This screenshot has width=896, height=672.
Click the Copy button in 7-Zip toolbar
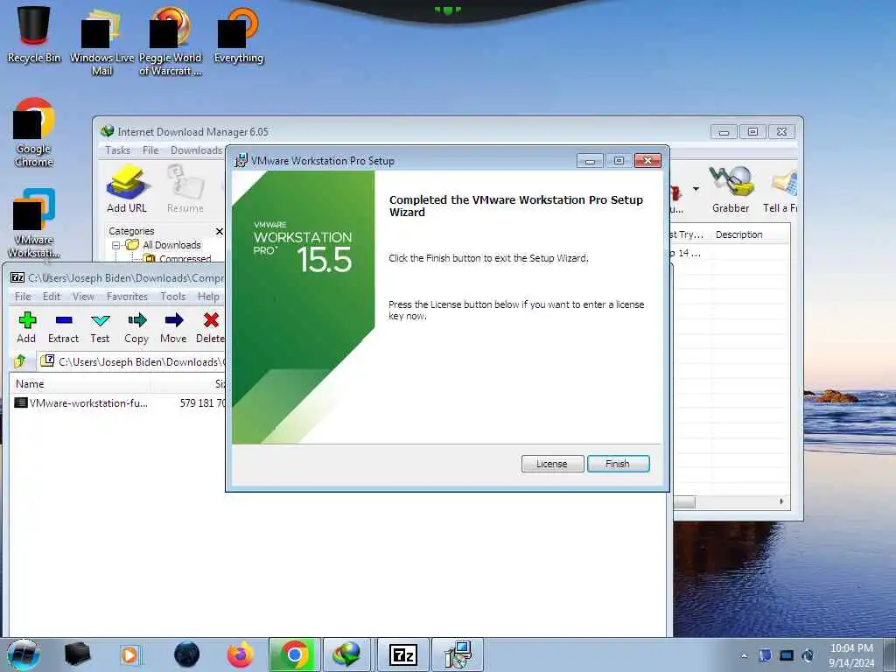click(x=136, y=328)
